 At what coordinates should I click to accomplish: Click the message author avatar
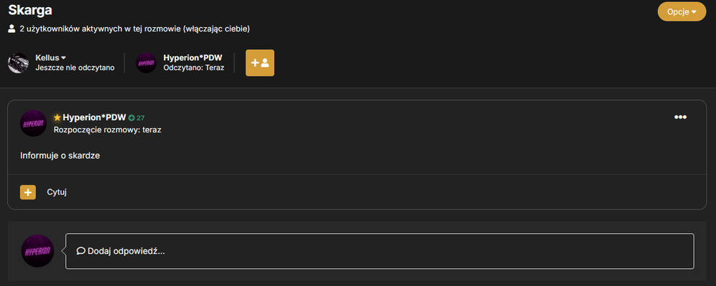[x=34, y=123]
